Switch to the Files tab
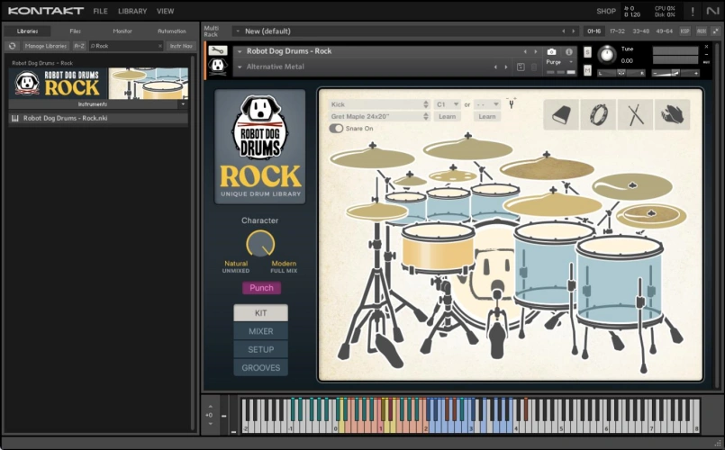Image resolution: width=725 pixels, height=450 pixels. click(75, 31)
